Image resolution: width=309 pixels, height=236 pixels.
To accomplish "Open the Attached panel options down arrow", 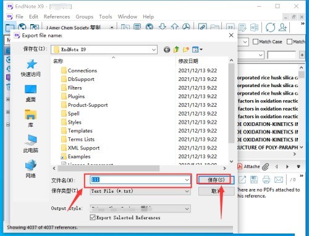I will [298, 166].
